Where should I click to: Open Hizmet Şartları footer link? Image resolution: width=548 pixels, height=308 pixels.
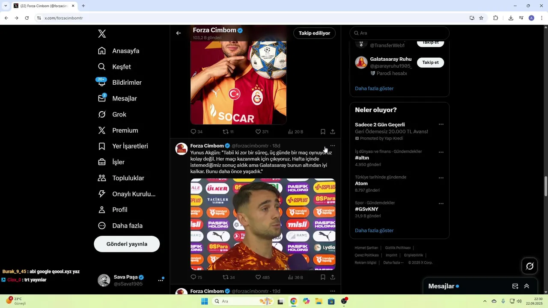(x=366, y=248)
